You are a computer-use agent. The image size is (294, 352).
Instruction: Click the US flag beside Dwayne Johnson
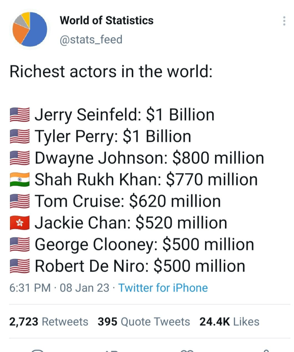[x=20, y=158]
